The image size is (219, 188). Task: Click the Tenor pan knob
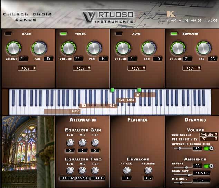point(94,48)
